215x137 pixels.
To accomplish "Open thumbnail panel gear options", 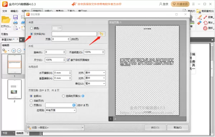I will [x=4, y=51].
